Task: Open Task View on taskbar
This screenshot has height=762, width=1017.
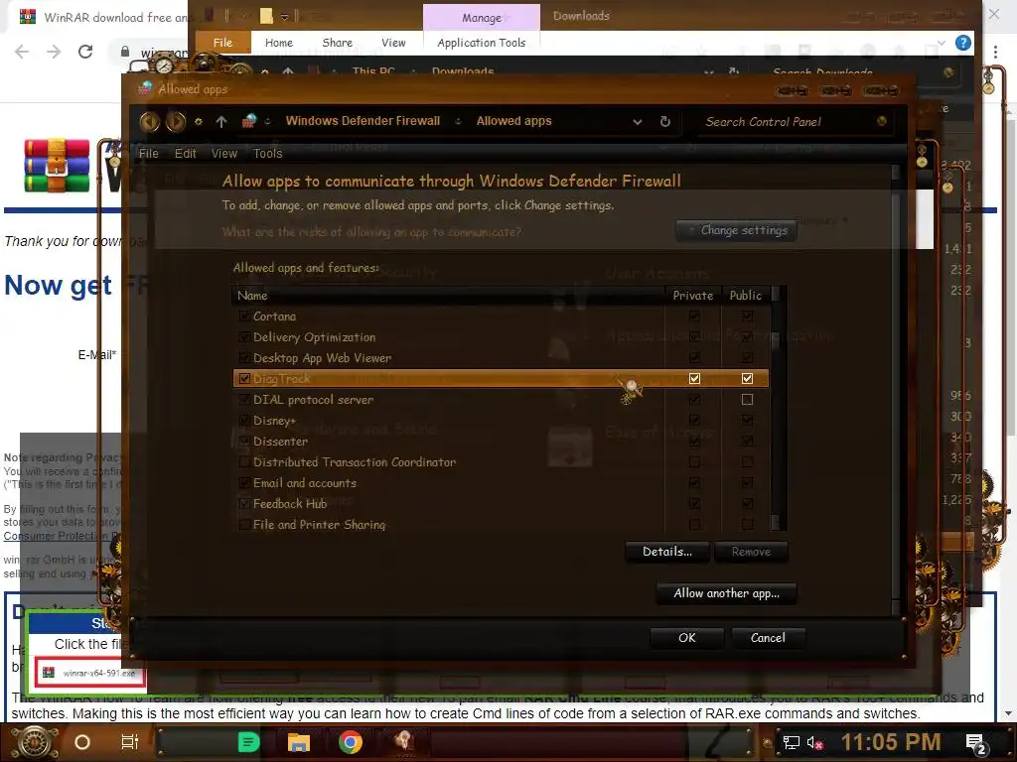Action: point(130,742)
